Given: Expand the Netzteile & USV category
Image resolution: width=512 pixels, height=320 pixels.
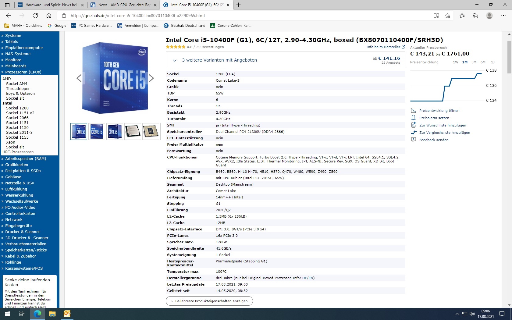Looking at the screenshot, I should click(20, 183).
